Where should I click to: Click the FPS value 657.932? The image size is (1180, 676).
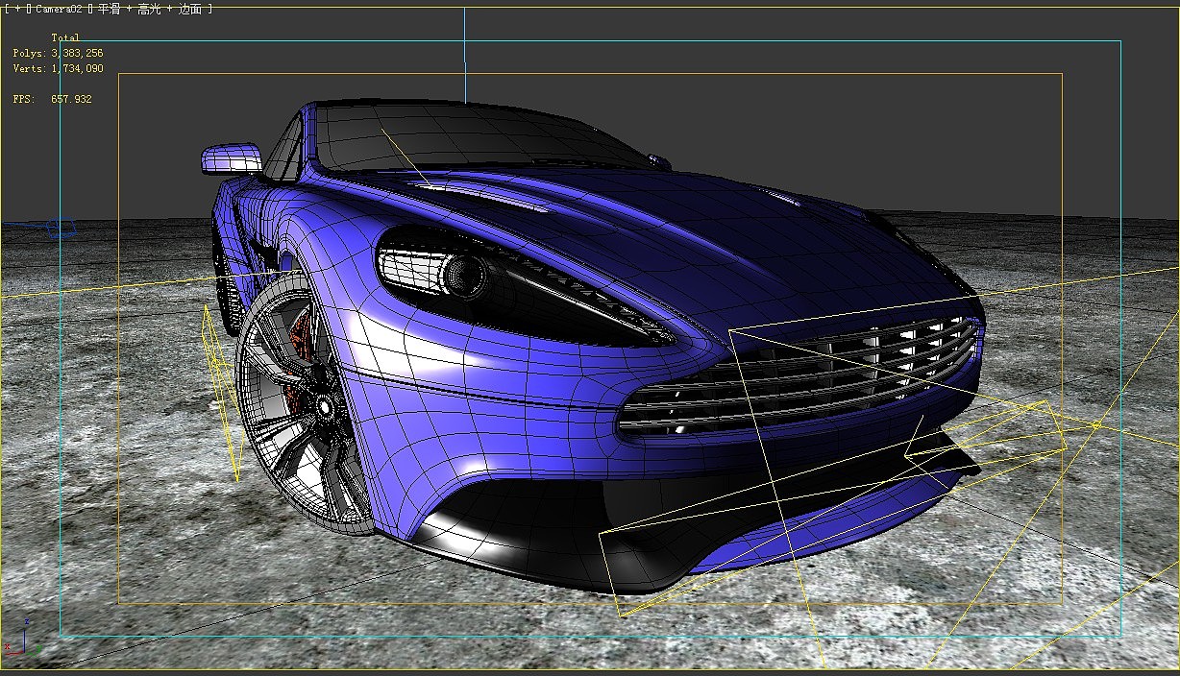(x=72, y=99)
